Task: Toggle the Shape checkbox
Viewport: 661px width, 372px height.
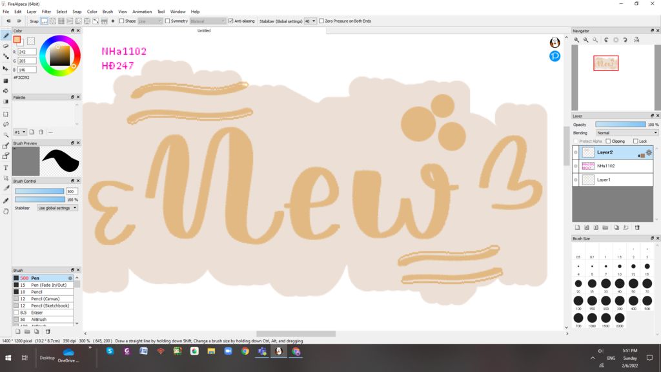Action: coord(122,21)
